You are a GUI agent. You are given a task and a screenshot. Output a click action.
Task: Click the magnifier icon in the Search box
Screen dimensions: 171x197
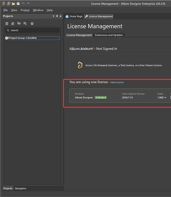pos(8,30)
